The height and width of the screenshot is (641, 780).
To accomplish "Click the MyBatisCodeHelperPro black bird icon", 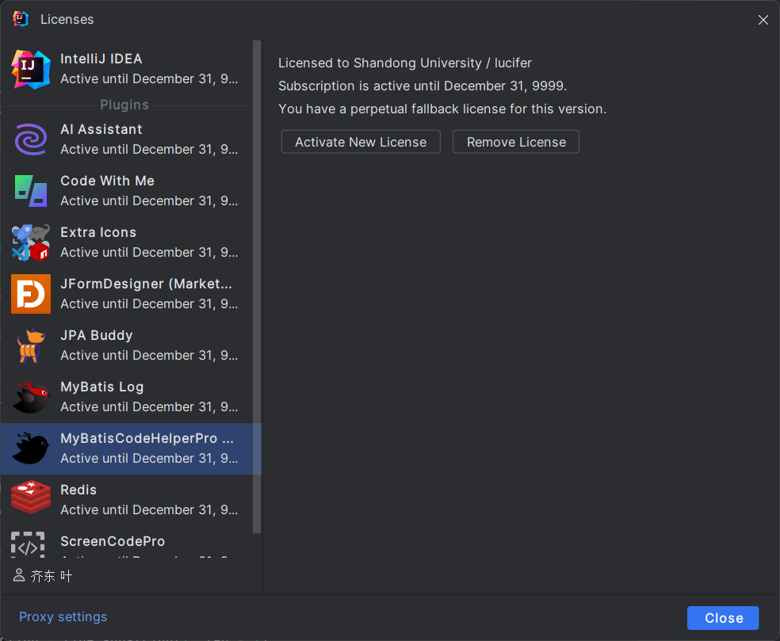I will pyautogui.click(x=30, y=448).
